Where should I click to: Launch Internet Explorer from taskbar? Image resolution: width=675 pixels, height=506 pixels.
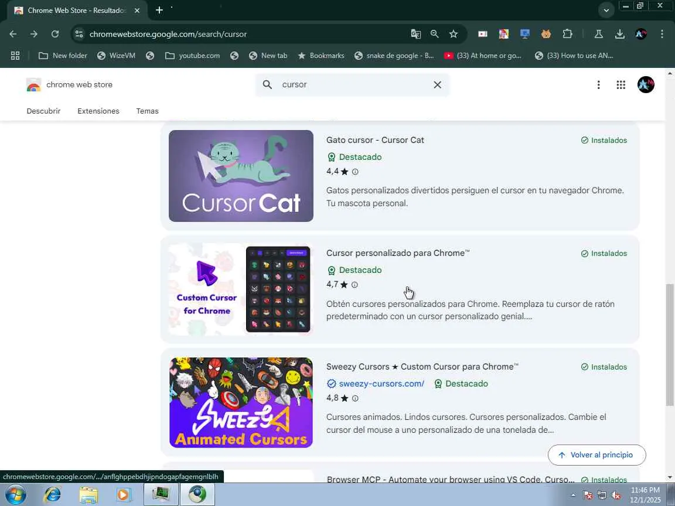click(x=53, y=494)
